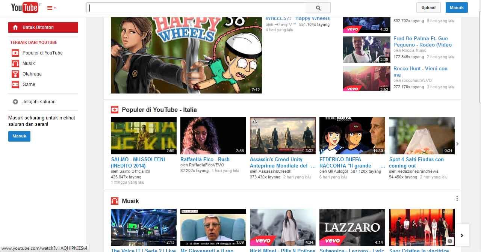Open Subsonica Lazzaro video thumbnail

pyautogui.click(x=352, y=227)
